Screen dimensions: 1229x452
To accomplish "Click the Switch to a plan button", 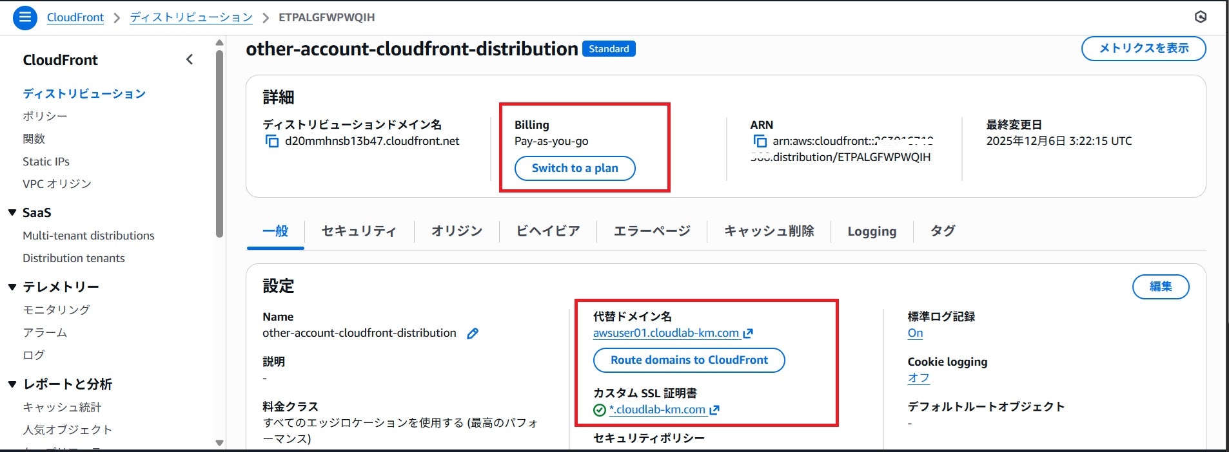I will pos(575,168).
